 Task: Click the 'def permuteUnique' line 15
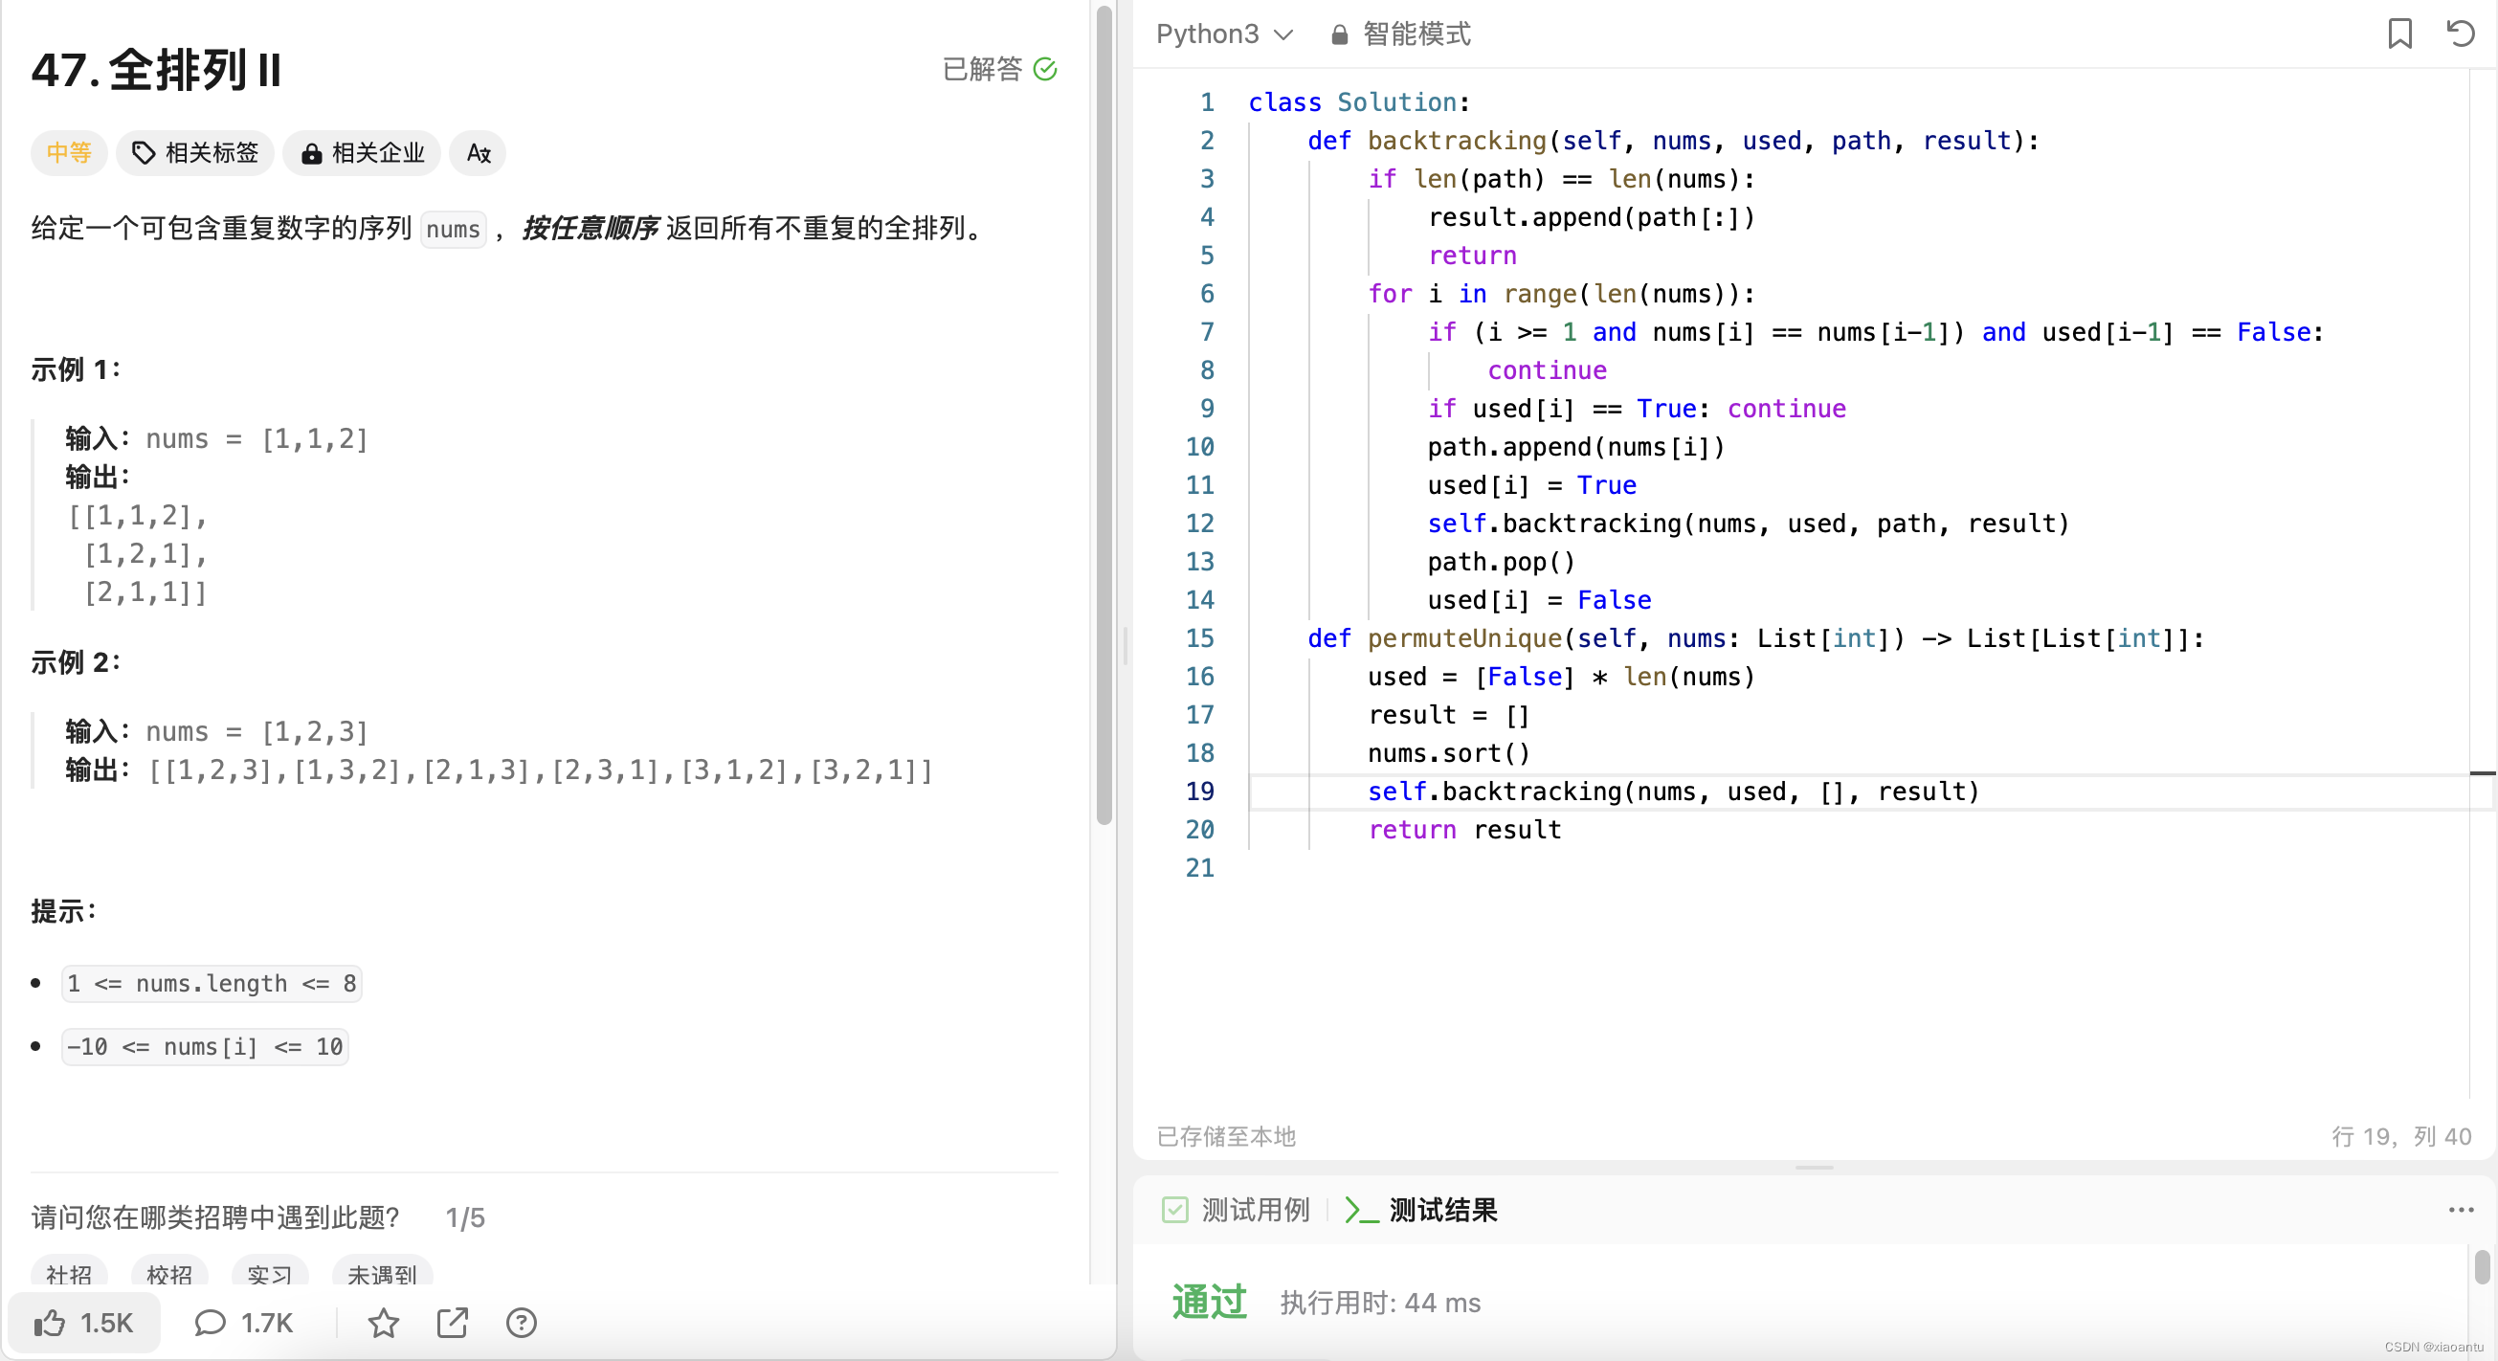pyautogui.click(x=1755, y=638)
